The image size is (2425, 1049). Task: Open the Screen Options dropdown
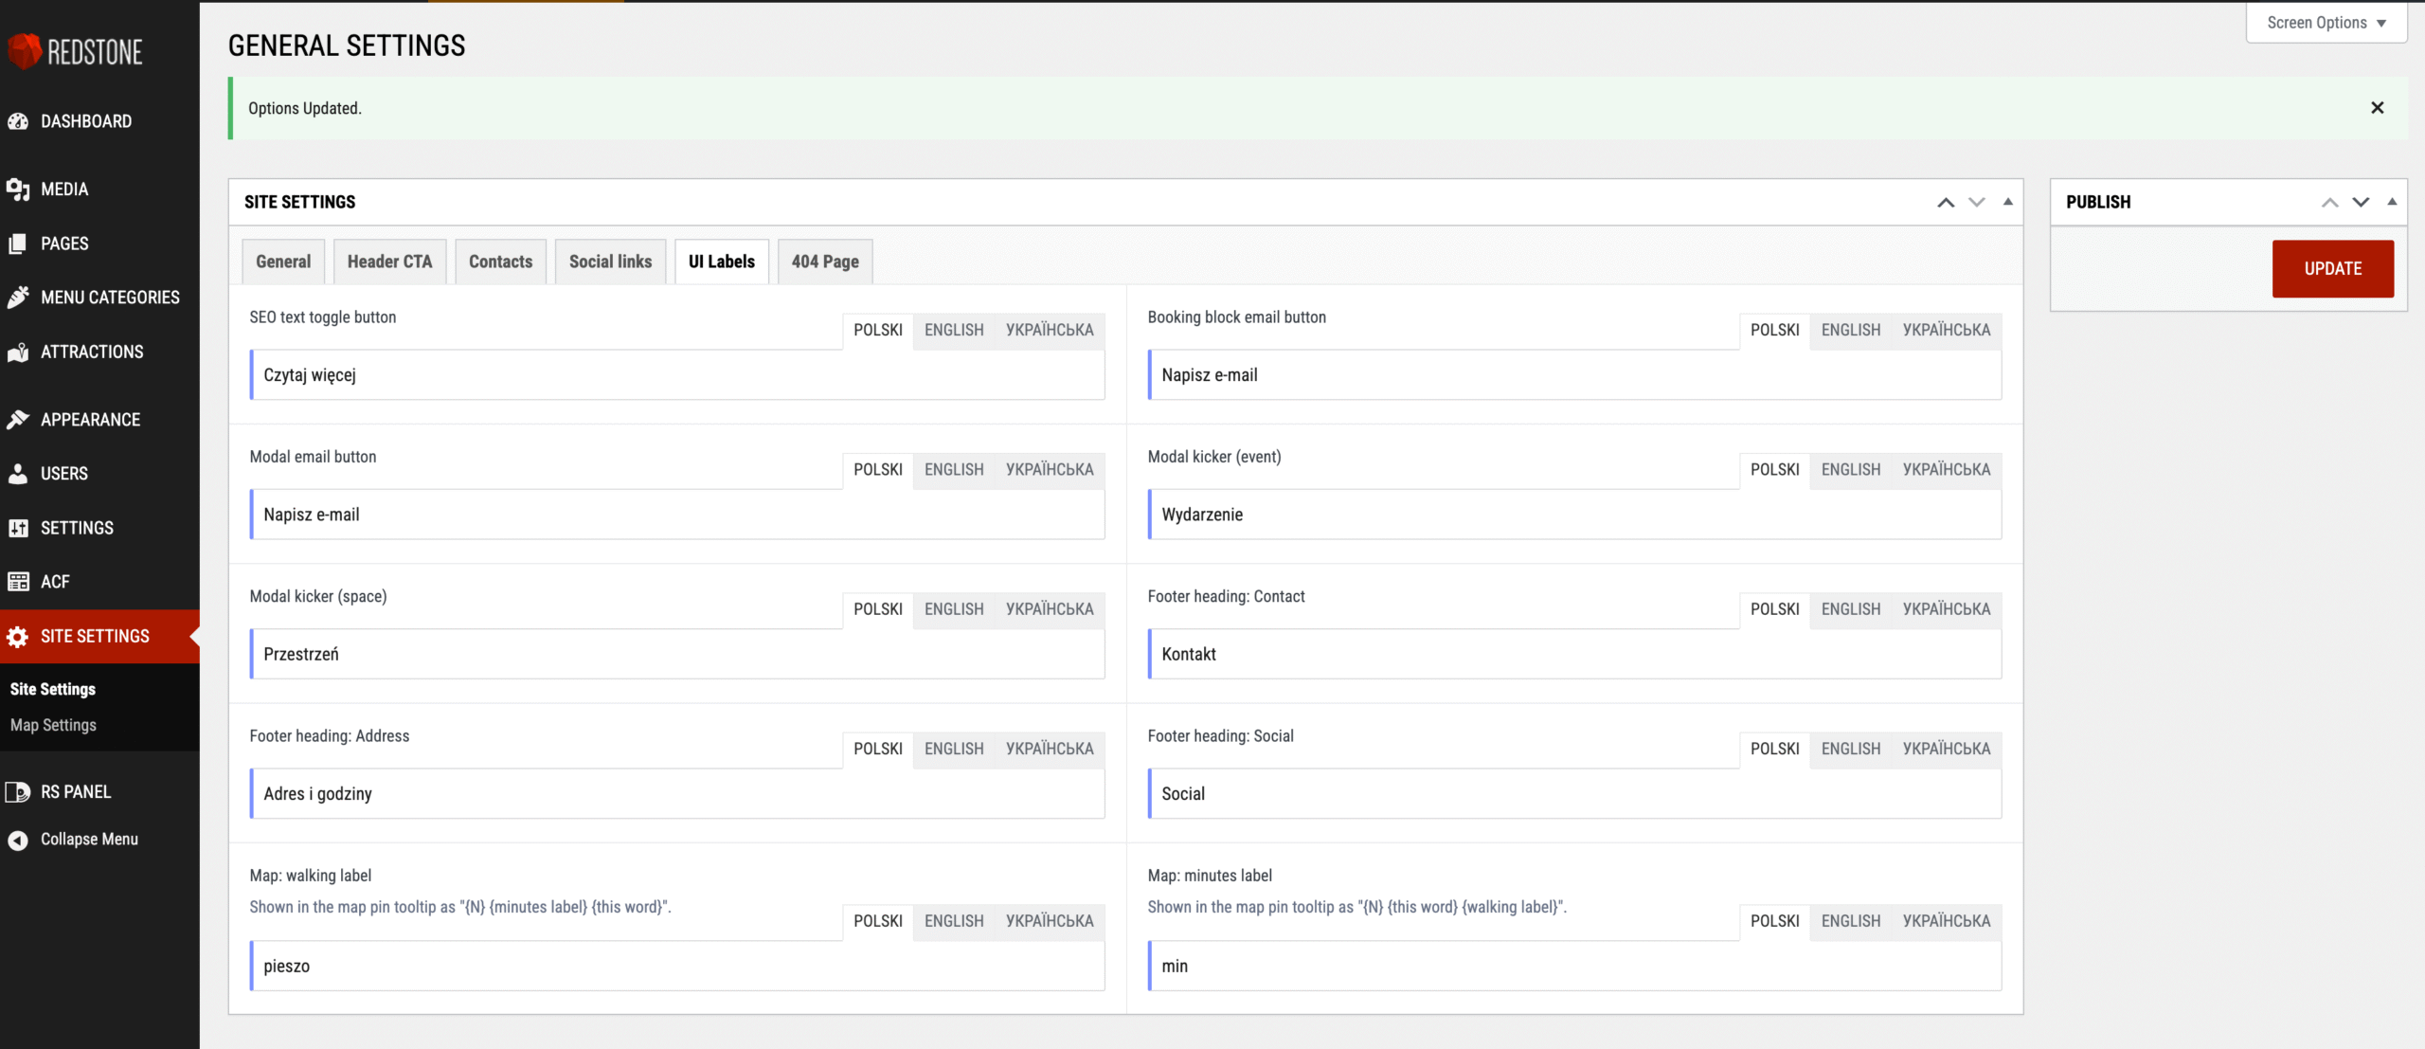point(2326,23)
